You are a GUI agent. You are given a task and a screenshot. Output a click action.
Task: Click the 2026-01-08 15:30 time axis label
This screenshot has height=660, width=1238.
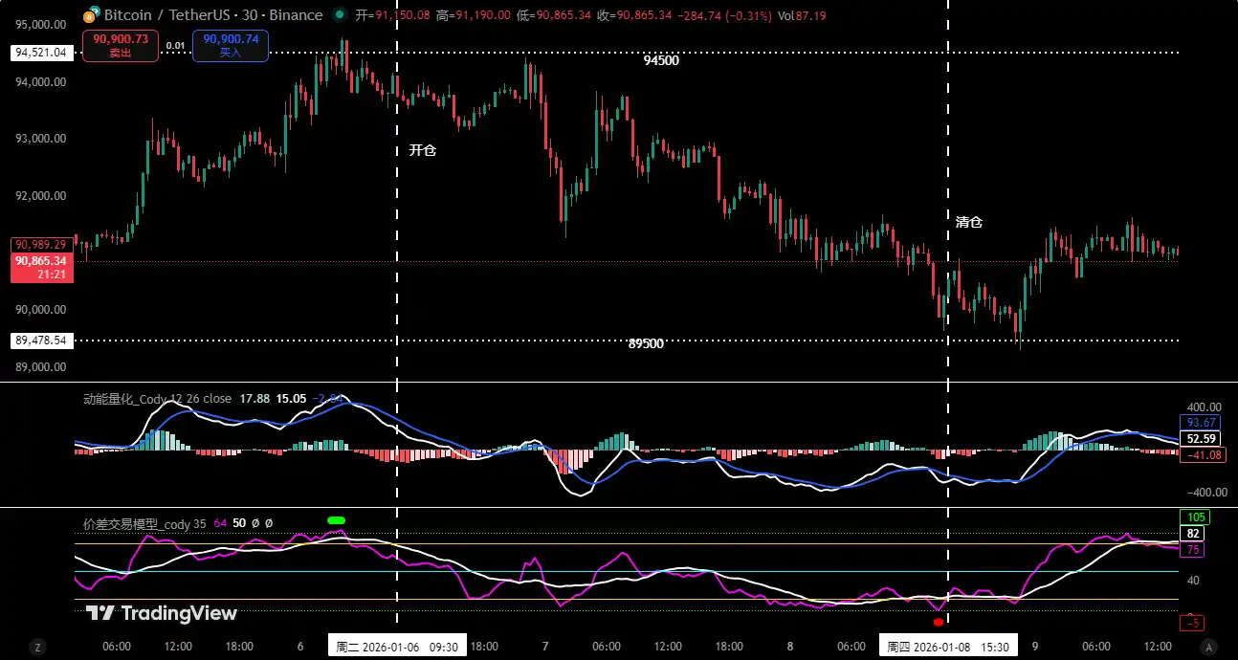[x=947, y=647]
